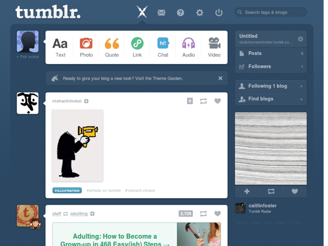This screenshot has width=328, height=246.
Task: Open settings via the gear icon
Action: (200, 13)
